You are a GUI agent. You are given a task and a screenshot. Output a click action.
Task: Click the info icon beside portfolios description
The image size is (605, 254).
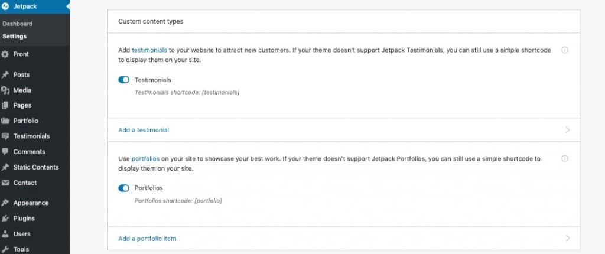click(x=565, y=159)
